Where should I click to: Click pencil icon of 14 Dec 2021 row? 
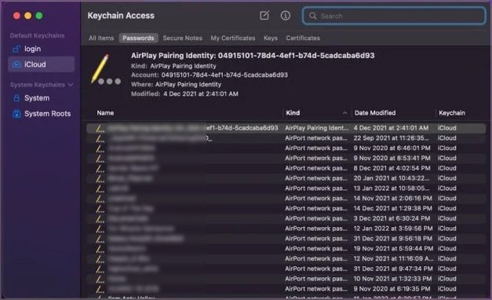click(100, 209)
